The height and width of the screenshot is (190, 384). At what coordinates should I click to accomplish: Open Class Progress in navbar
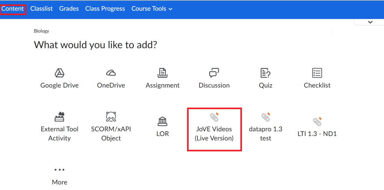(x=105, y=9)
